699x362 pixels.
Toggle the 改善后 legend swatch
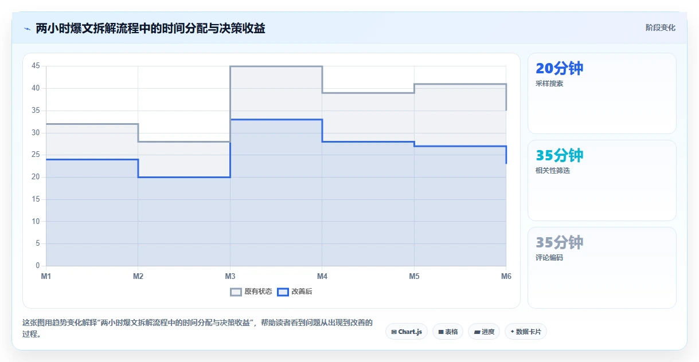pos(283,292)
